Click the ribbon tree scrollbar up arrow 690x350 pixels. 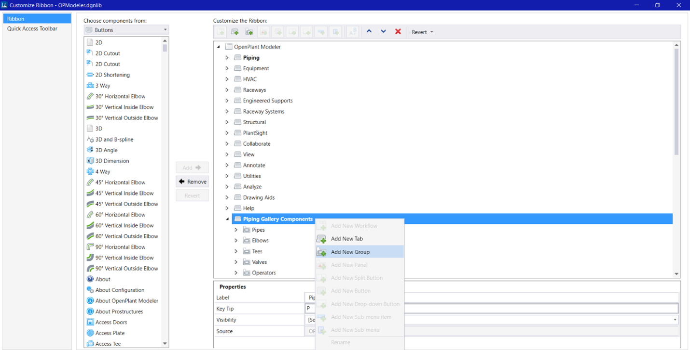click(676, 45)
